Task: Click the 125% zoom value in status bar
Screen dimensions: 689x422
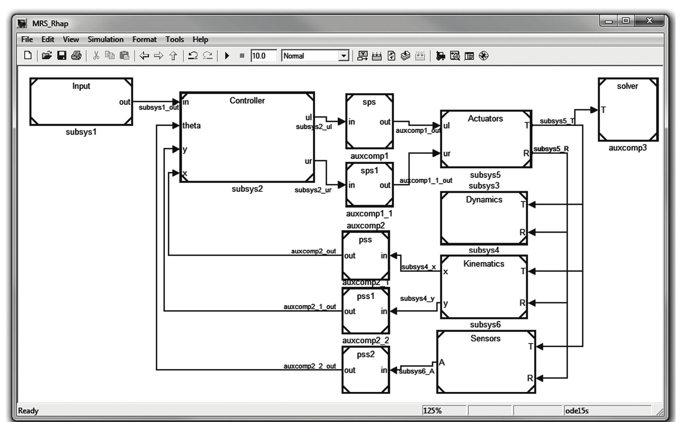Action: coord(432,411)
